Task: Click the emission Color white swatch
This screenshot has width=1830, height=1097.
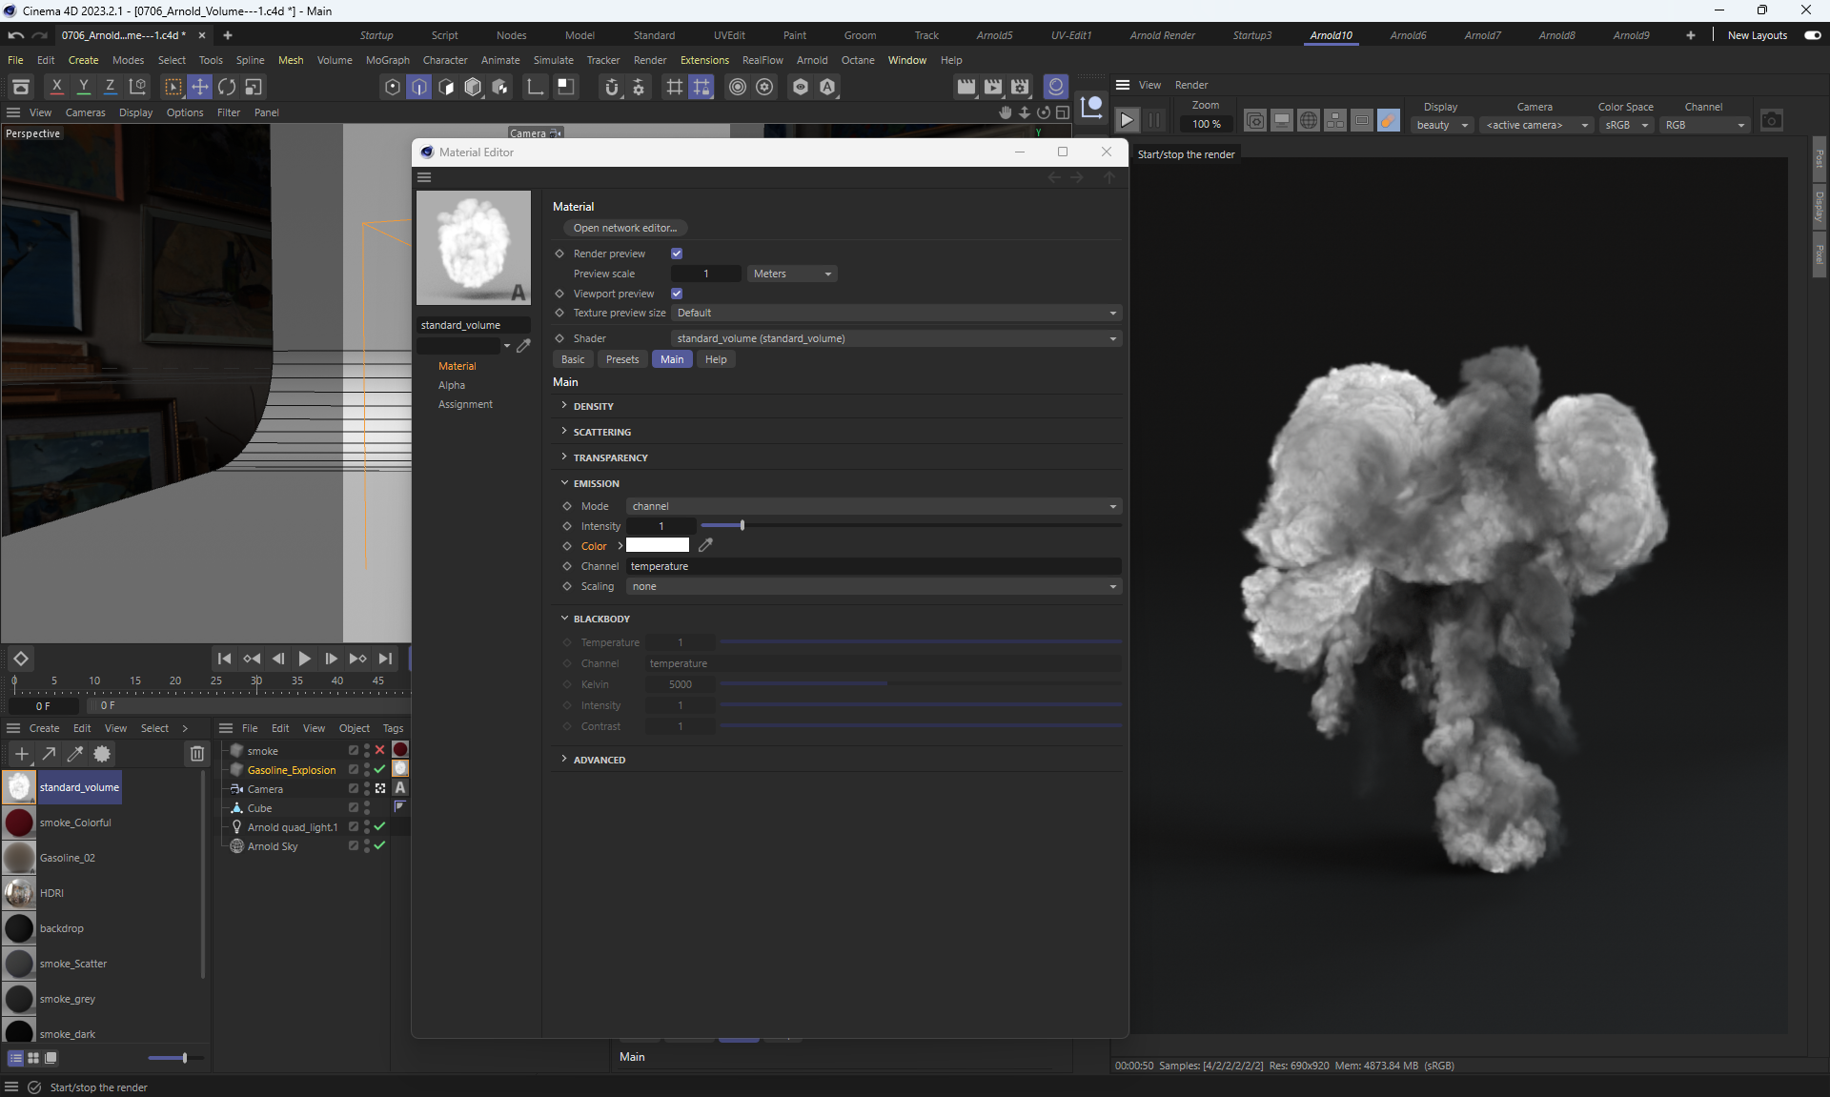Action: point(657,545)
